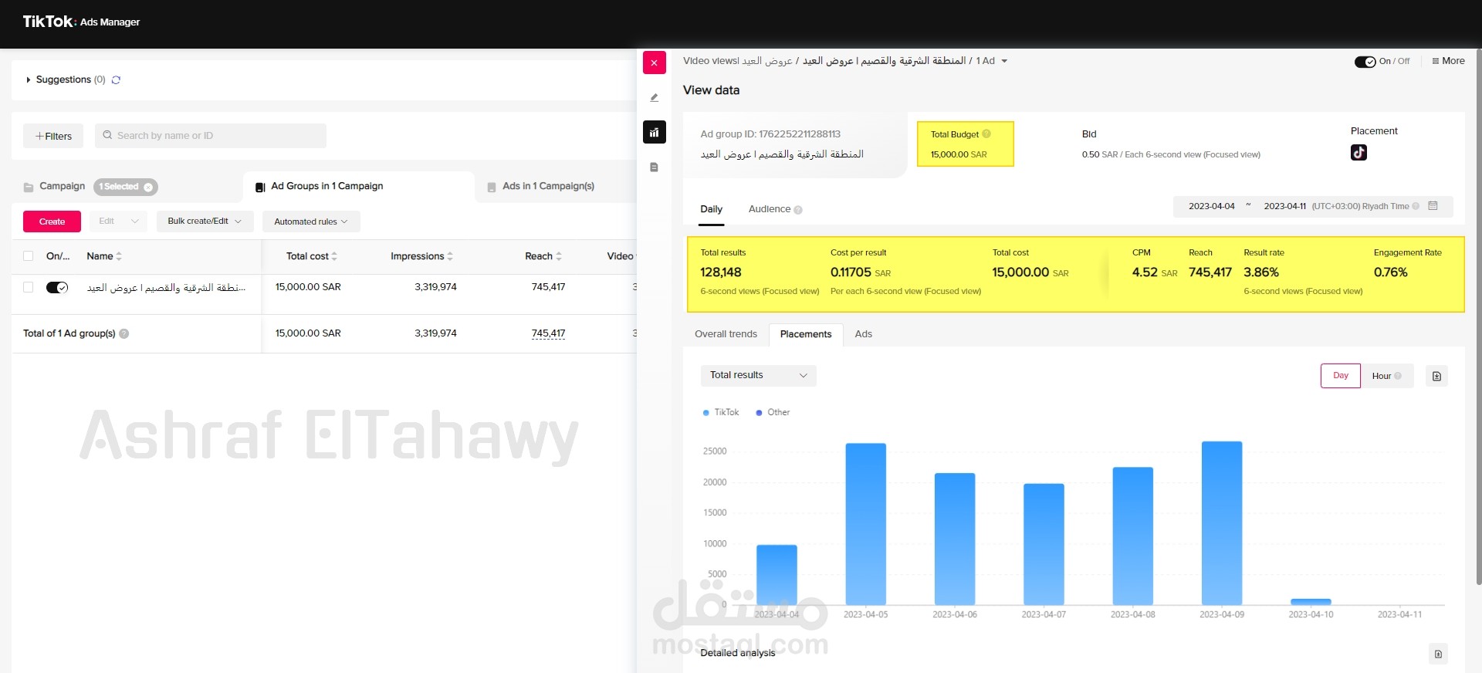Check the select-all checkbox in table header

pos(29,256)
